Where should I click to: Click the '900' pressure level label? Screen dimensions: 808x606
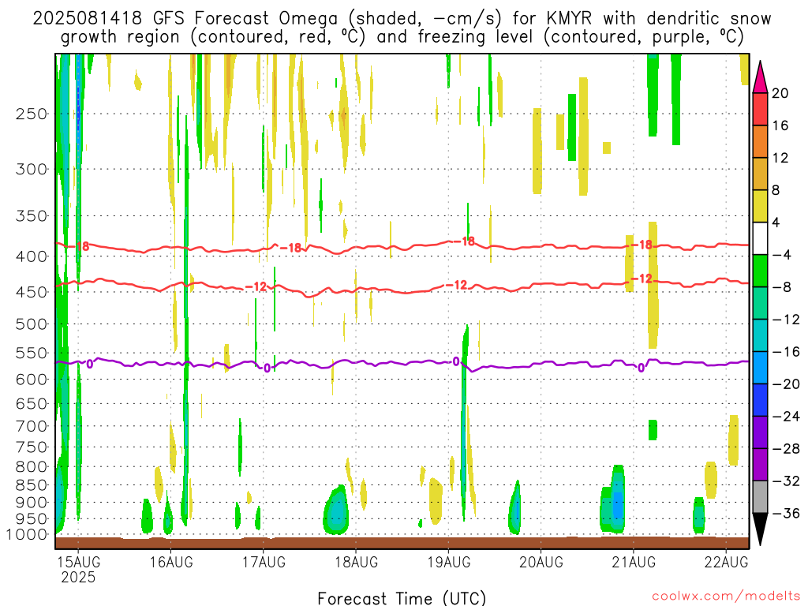click(x=32, y=503)
